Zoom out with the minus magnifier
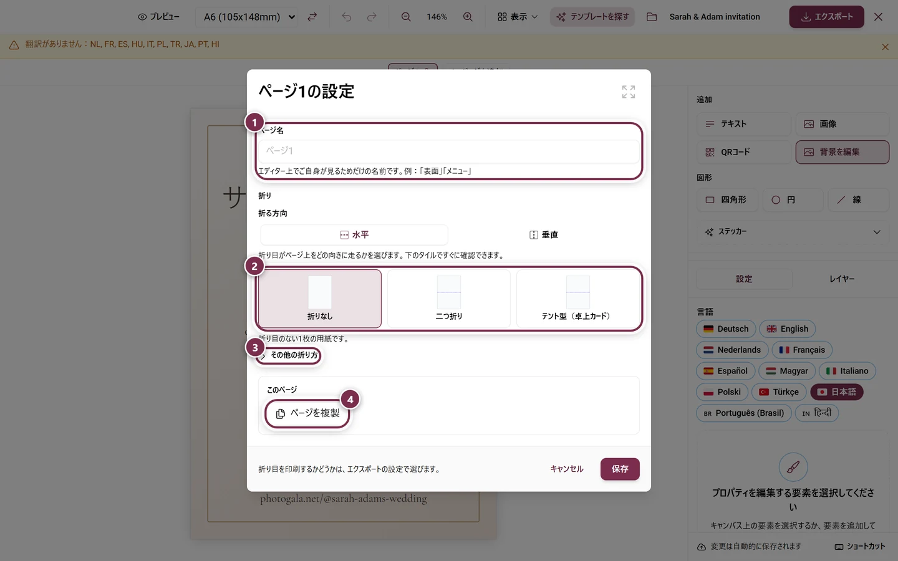 coord(406,17)
